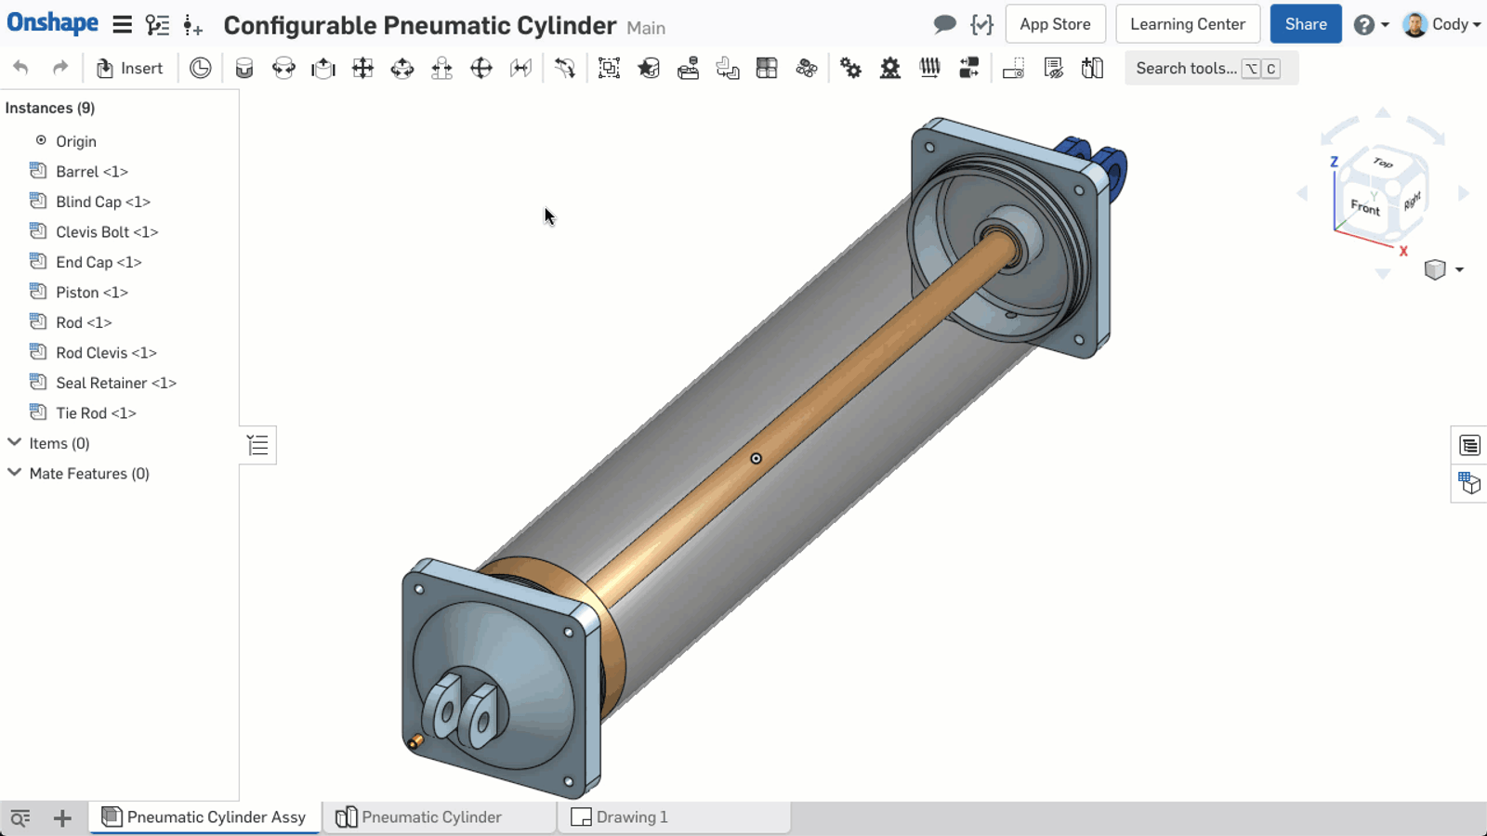Toggle the BOM table panel on right edge
1487x836 pixels.
1469,446
